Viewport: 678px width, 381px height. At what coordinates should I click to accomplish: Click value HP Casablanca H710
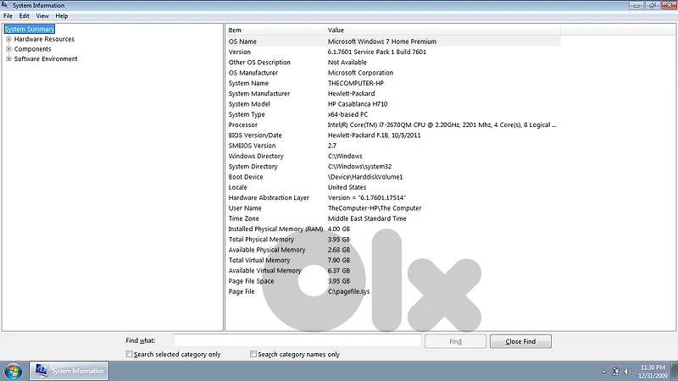[358, 103]
